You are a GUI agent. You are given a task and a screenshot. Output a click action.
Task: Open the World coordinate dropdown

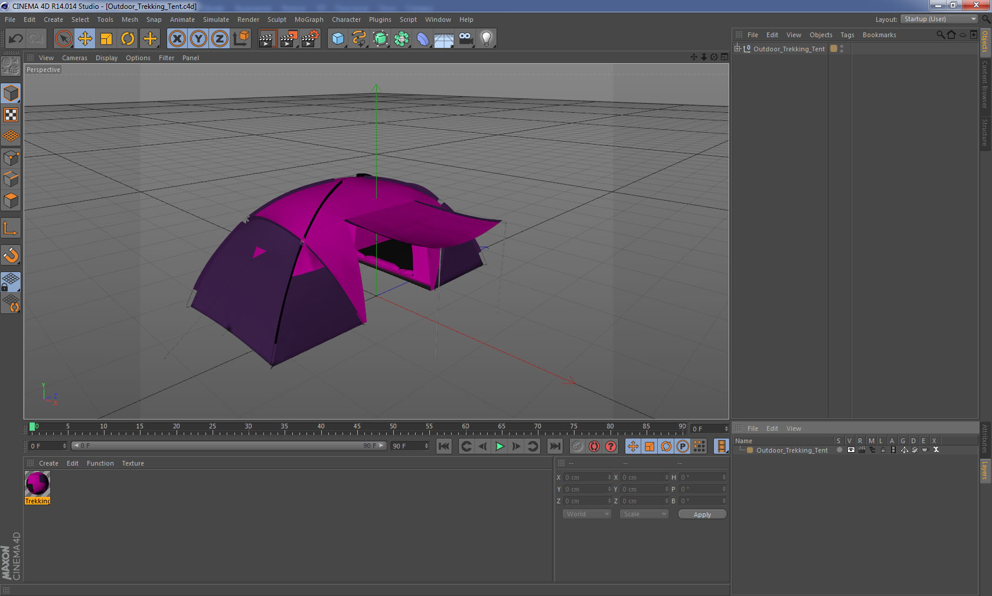pyautogui.click(x=587, y=514)
